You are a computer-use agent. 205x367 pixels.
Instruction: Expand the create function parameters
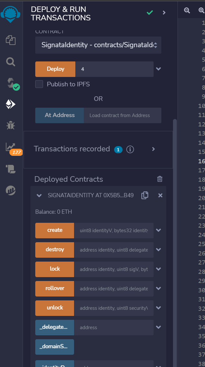158,230
